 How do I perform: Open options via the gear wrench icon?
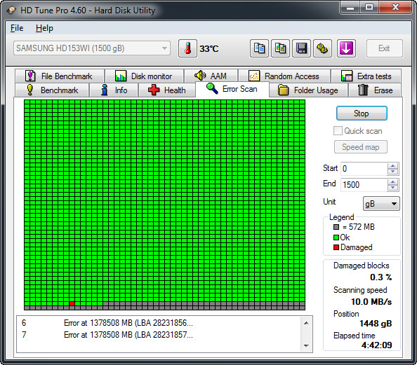pos(322,48)
